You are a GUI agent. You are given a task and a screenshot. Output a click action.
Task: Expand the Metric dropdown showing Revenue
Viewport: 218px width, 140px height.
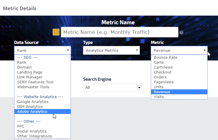[179, 50]
